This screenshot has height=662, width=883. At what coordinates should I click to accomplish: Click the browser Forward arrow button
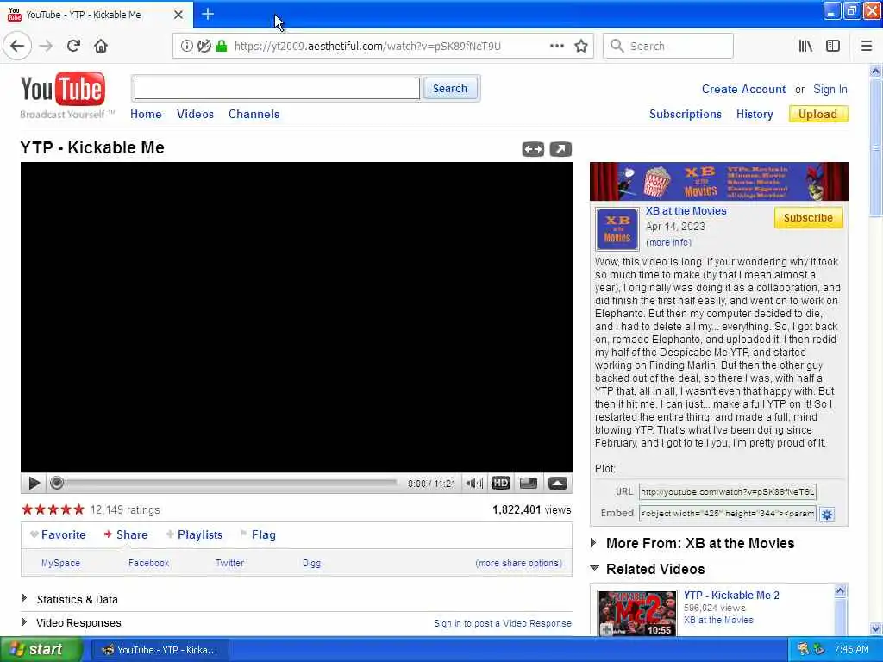47,47
